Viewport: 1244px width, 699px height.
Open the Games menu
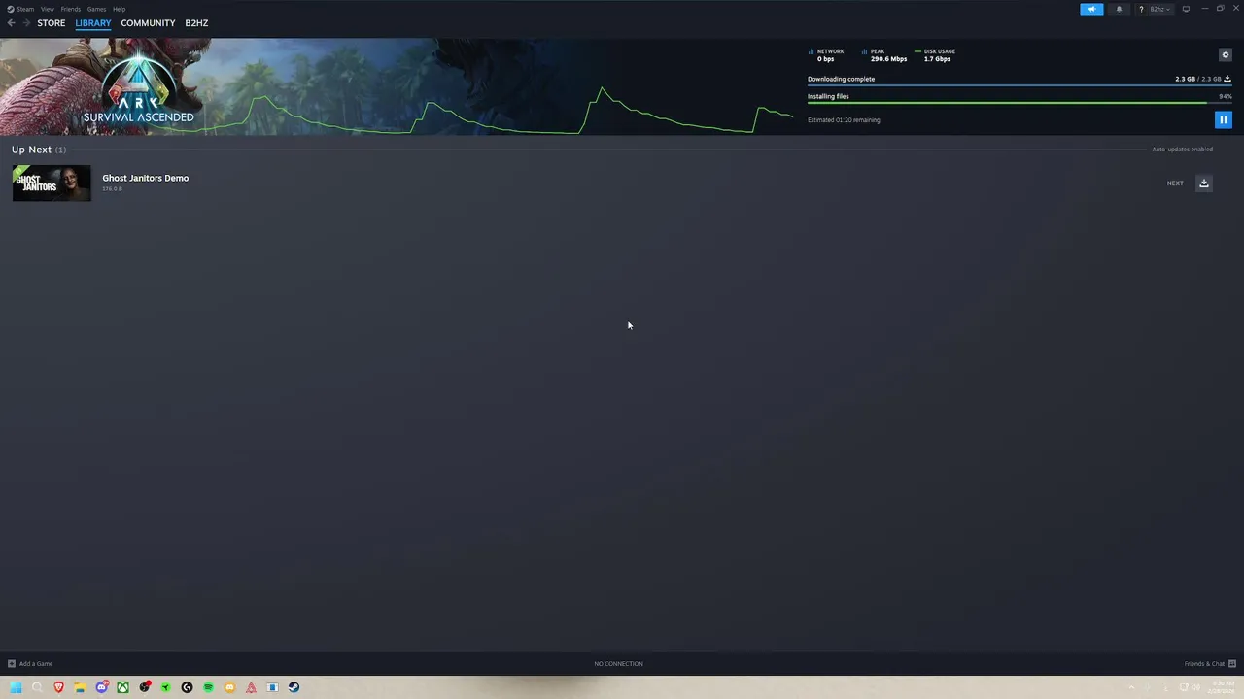[96, 9]
